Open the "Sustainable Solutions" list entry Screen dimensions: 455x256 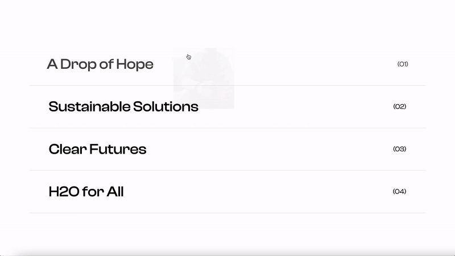tap(123, 106)
